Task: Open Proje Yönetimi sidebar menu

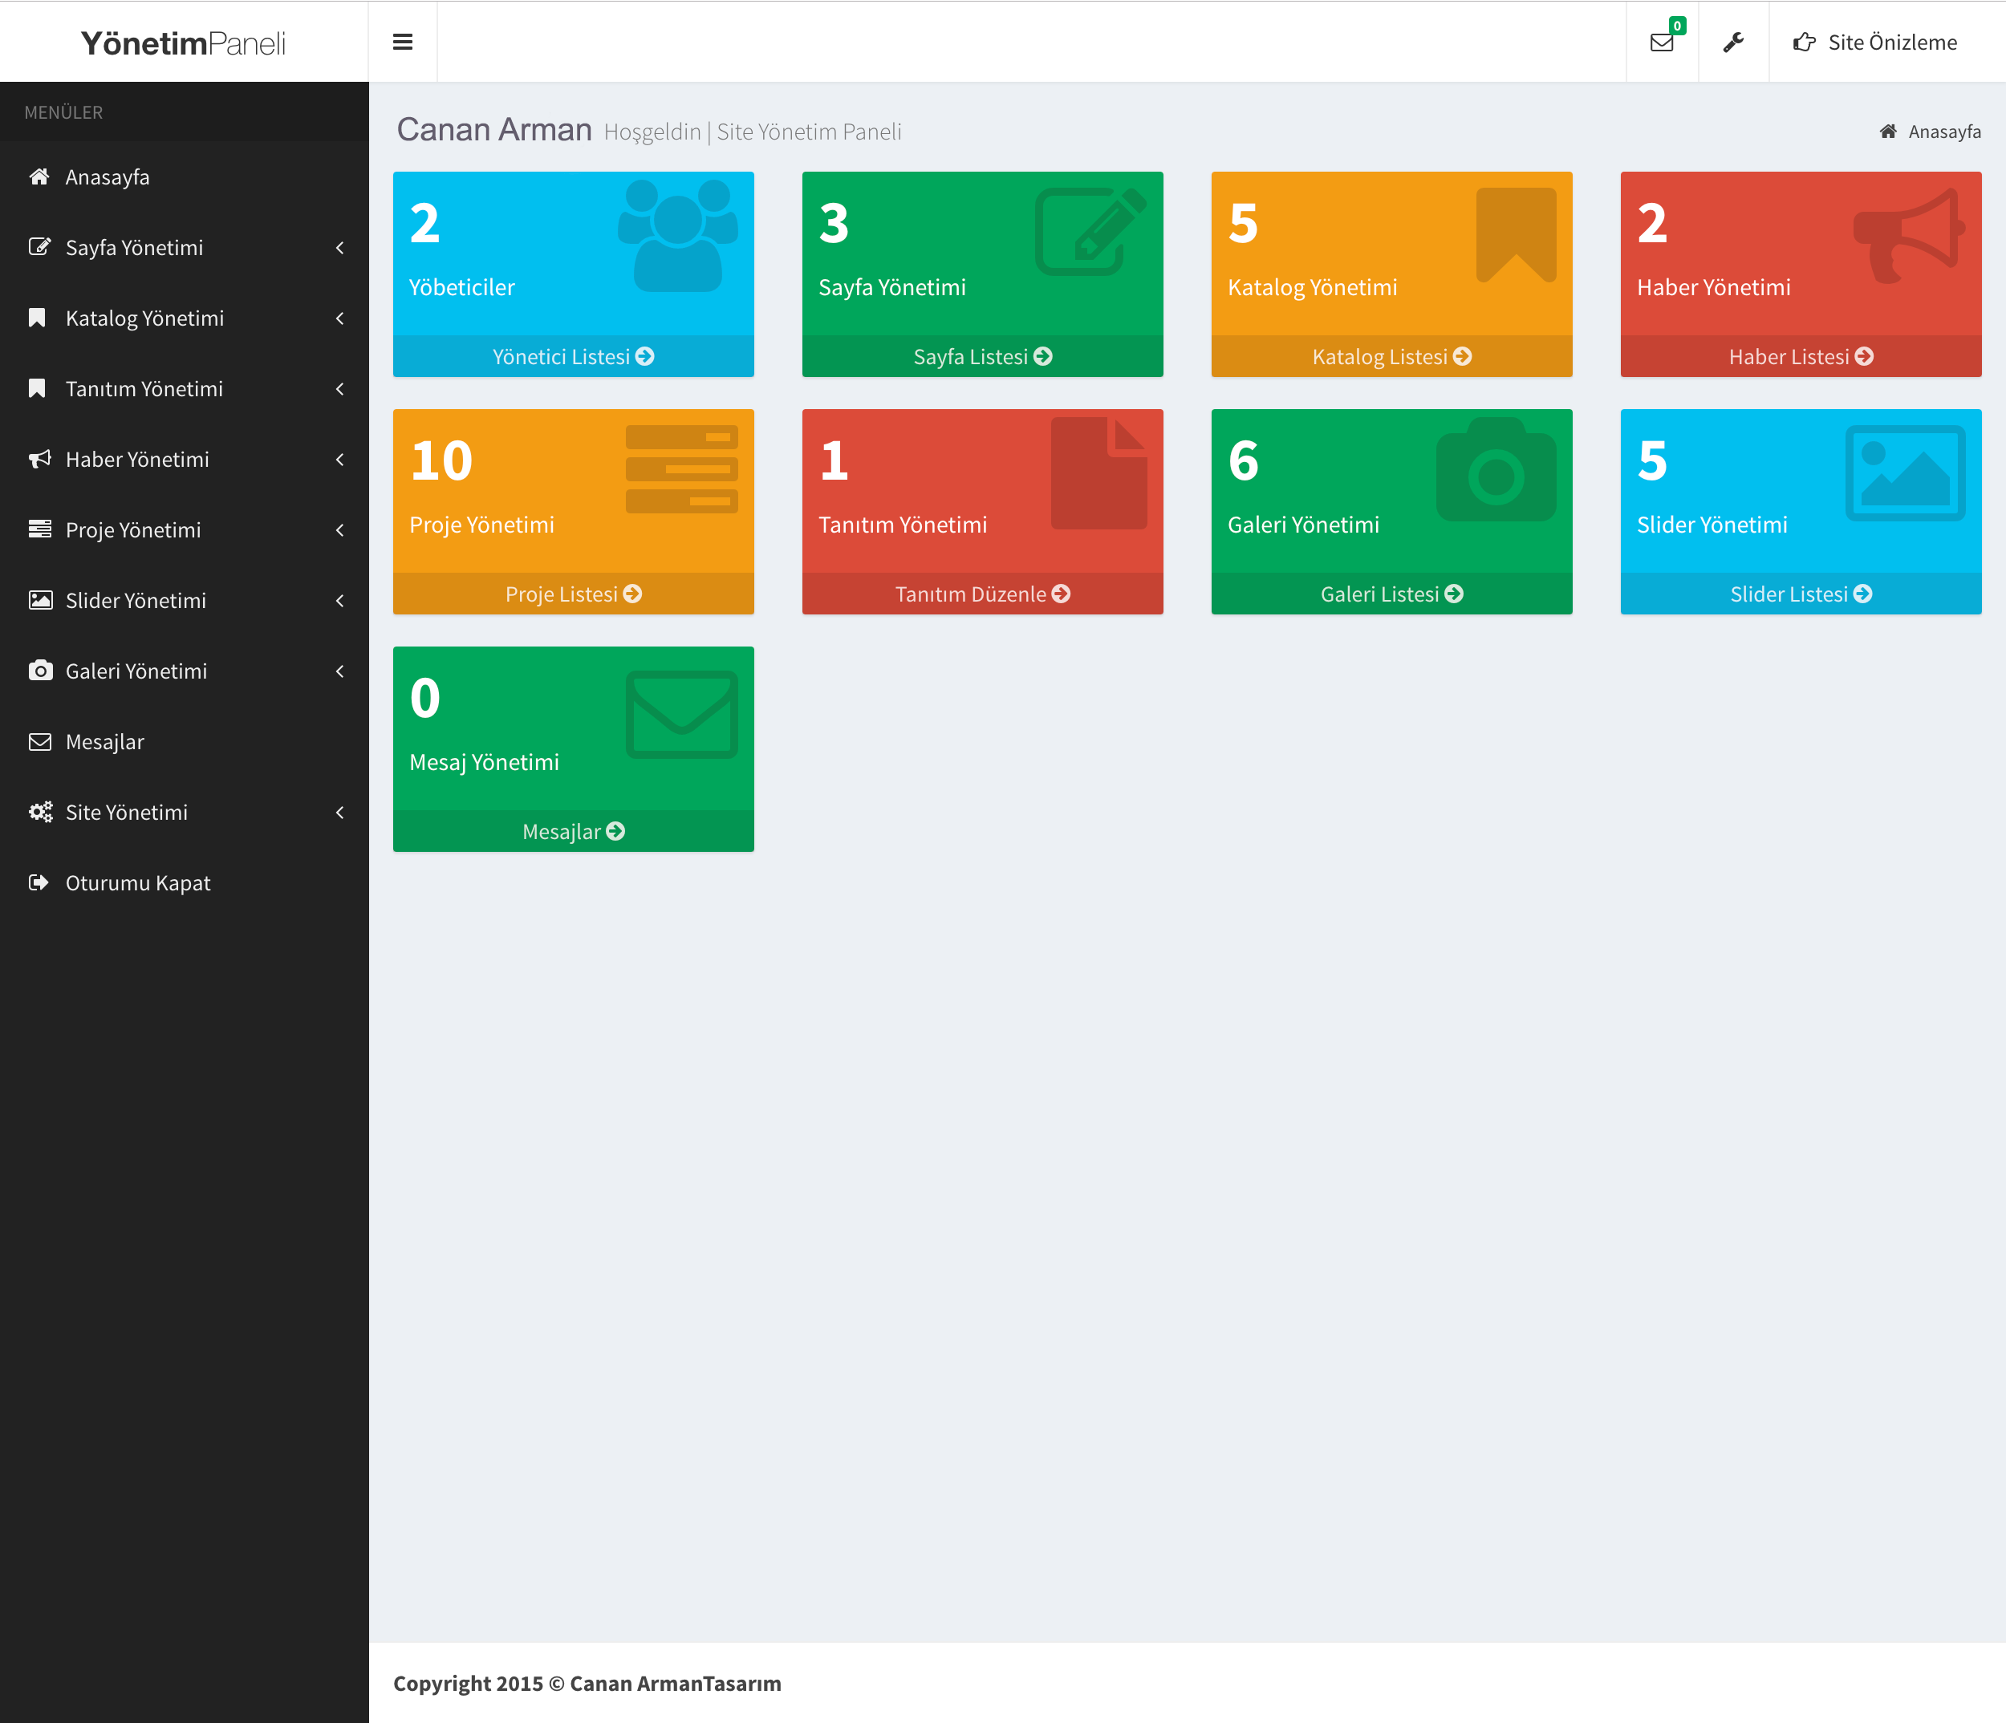Action: point(184,530)
